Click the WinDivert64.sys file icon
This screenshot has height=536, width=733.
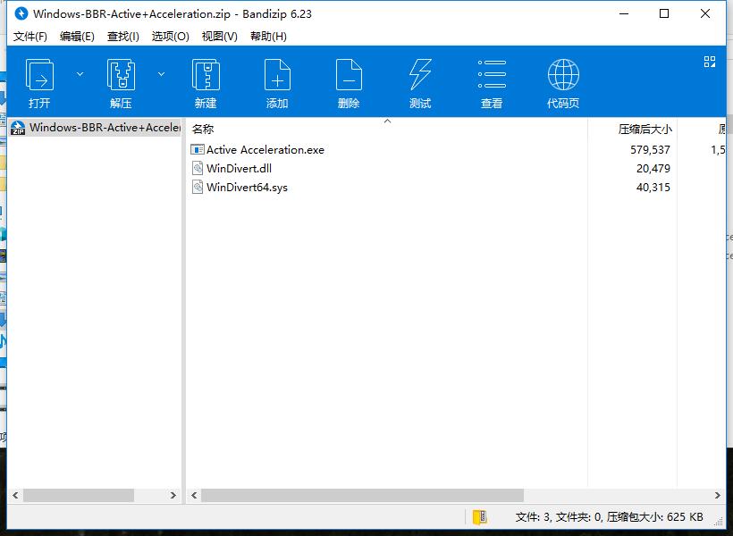[198, 187]
